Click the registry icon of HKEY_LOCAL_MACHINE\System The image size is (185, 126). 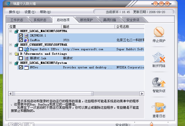point(17,63)
